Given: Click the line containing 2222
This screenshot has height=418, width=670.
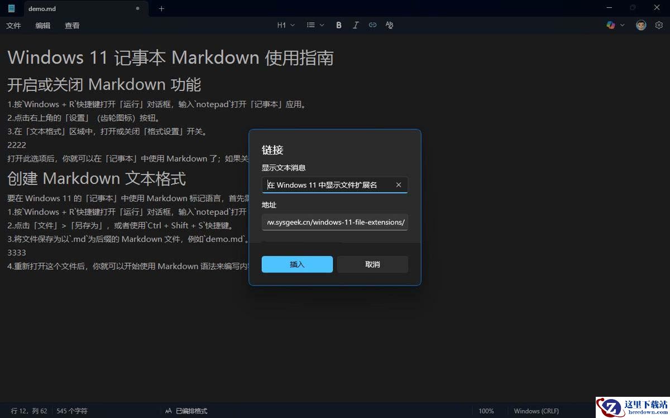Looking at the screenshot, I should (x=17, y=145).
